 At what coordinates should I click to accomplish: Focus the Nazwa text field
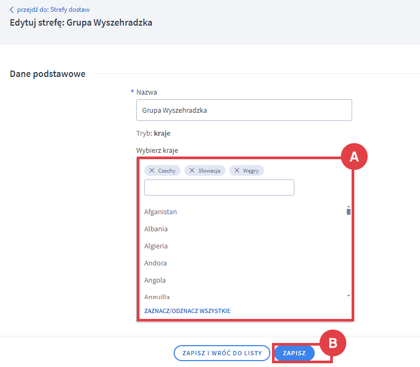coord(244,110)
